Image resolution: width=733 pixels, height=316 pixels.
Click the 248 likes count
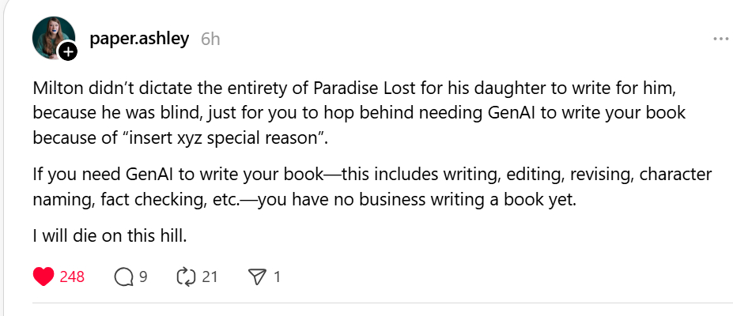(72, 276)
